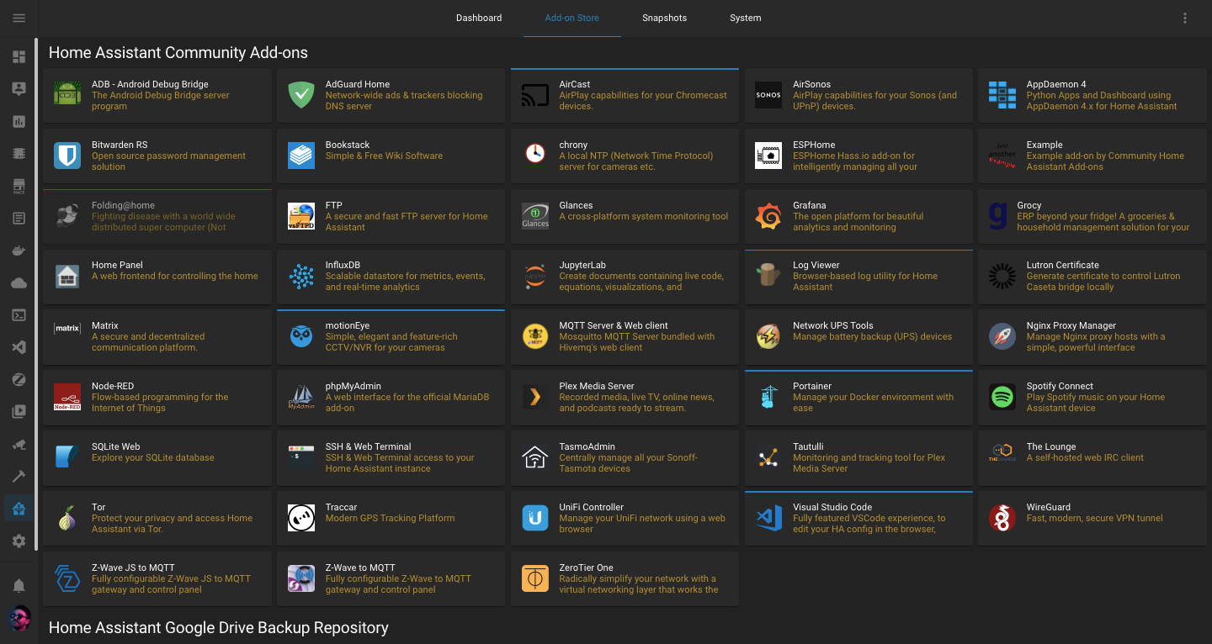Click the sidebar scrollbar
This screenshot has width=1212, height=644.
point(36,294)
